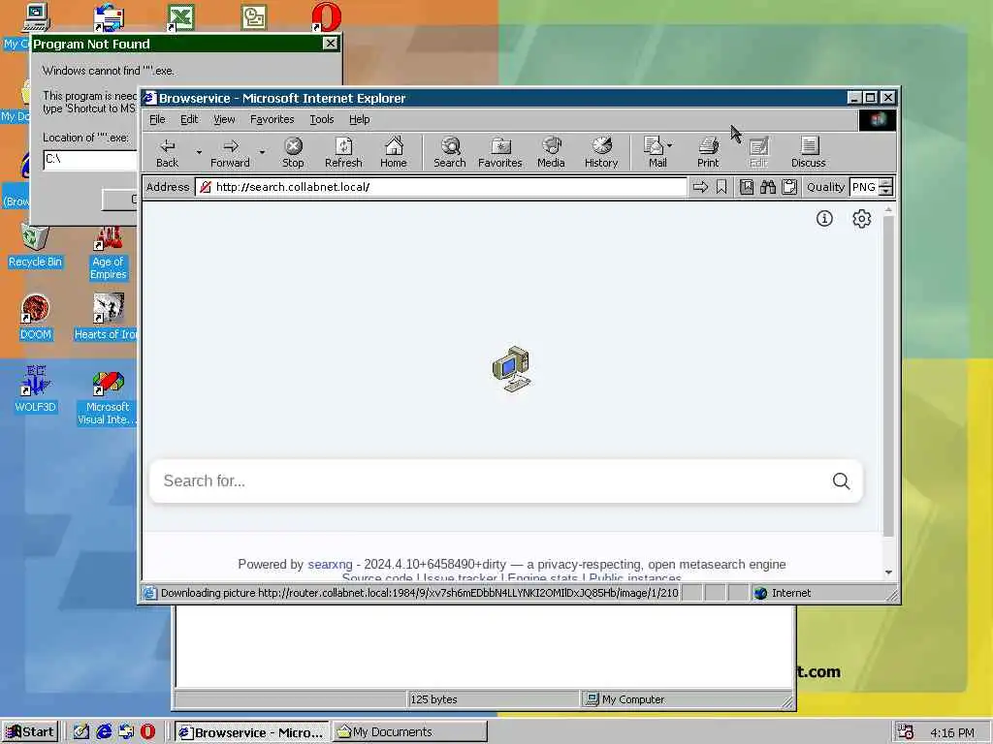Open the Back history dropdown arrow
The width and height of the screenshot is (993, 744).
pyautogui.click(x=199, y=152)
